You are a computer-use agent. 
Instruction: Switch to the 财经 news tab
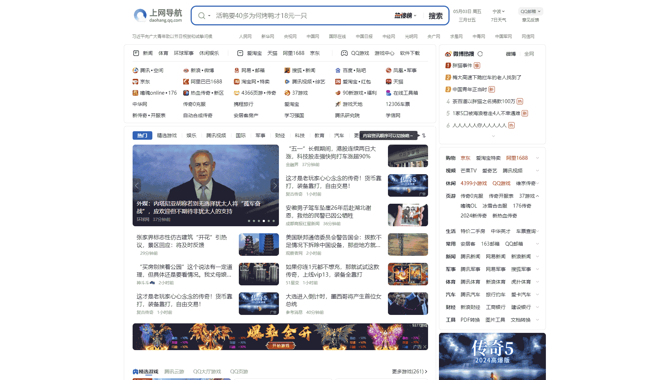280,135
